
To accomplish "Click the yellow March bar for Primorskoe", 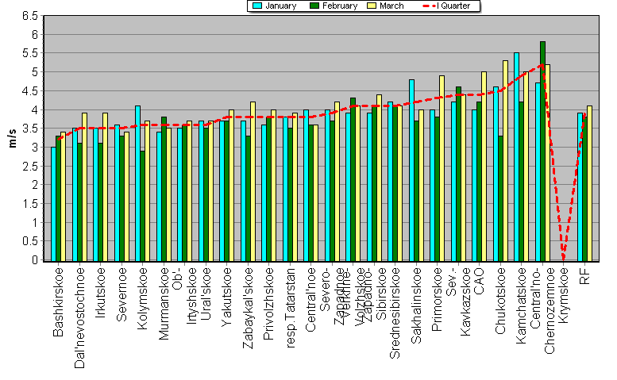I will pos(442,169).
